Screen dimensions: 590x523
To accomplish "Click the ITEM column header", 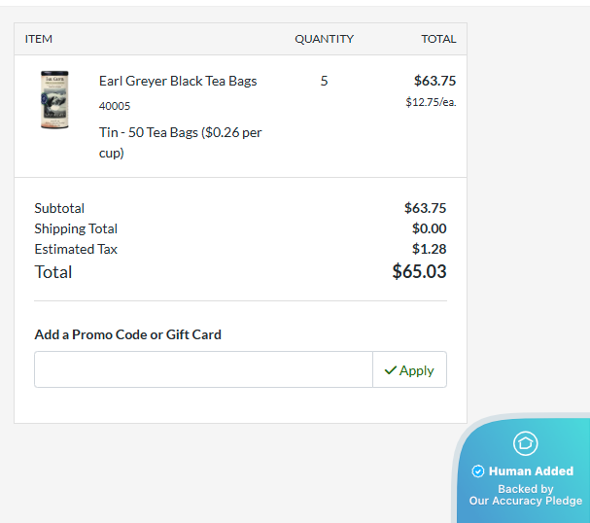I will [39, 39].
